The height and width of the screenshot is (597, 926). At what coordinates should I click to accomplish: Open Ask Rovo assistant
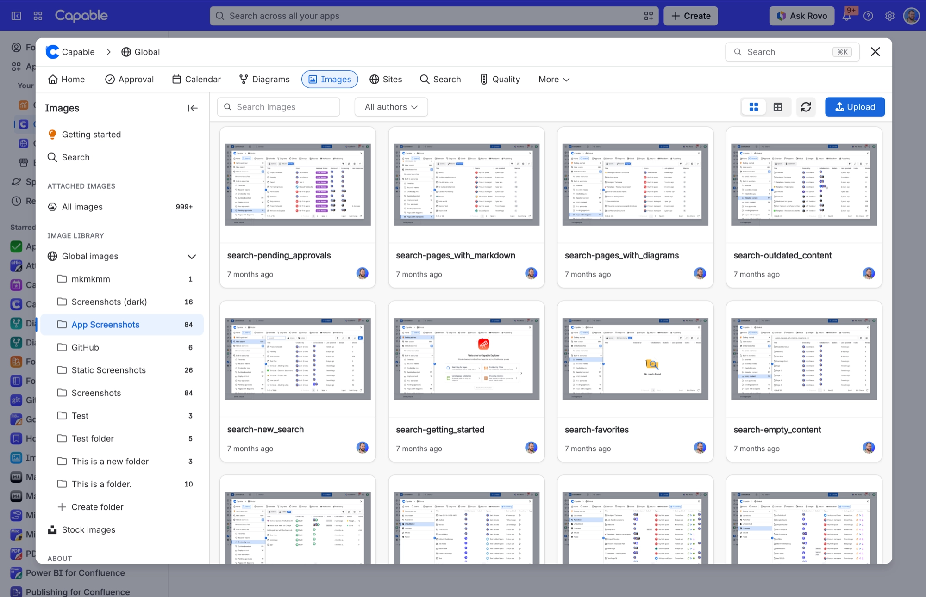(x=802, y=16)
